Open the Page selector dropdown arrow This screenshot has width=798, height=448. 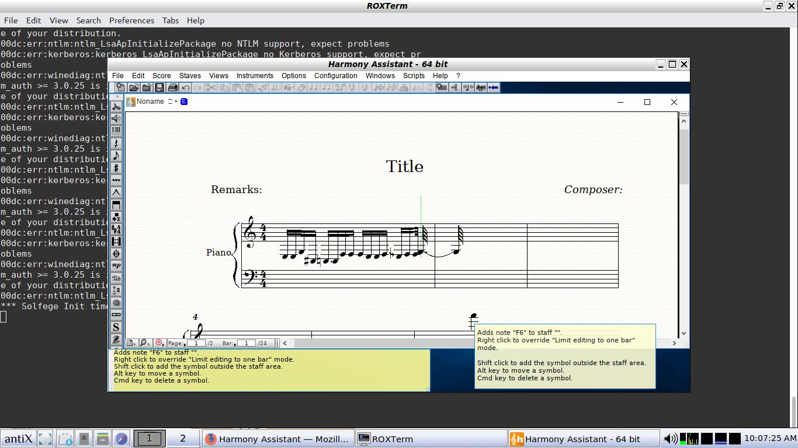coord(185,344)
